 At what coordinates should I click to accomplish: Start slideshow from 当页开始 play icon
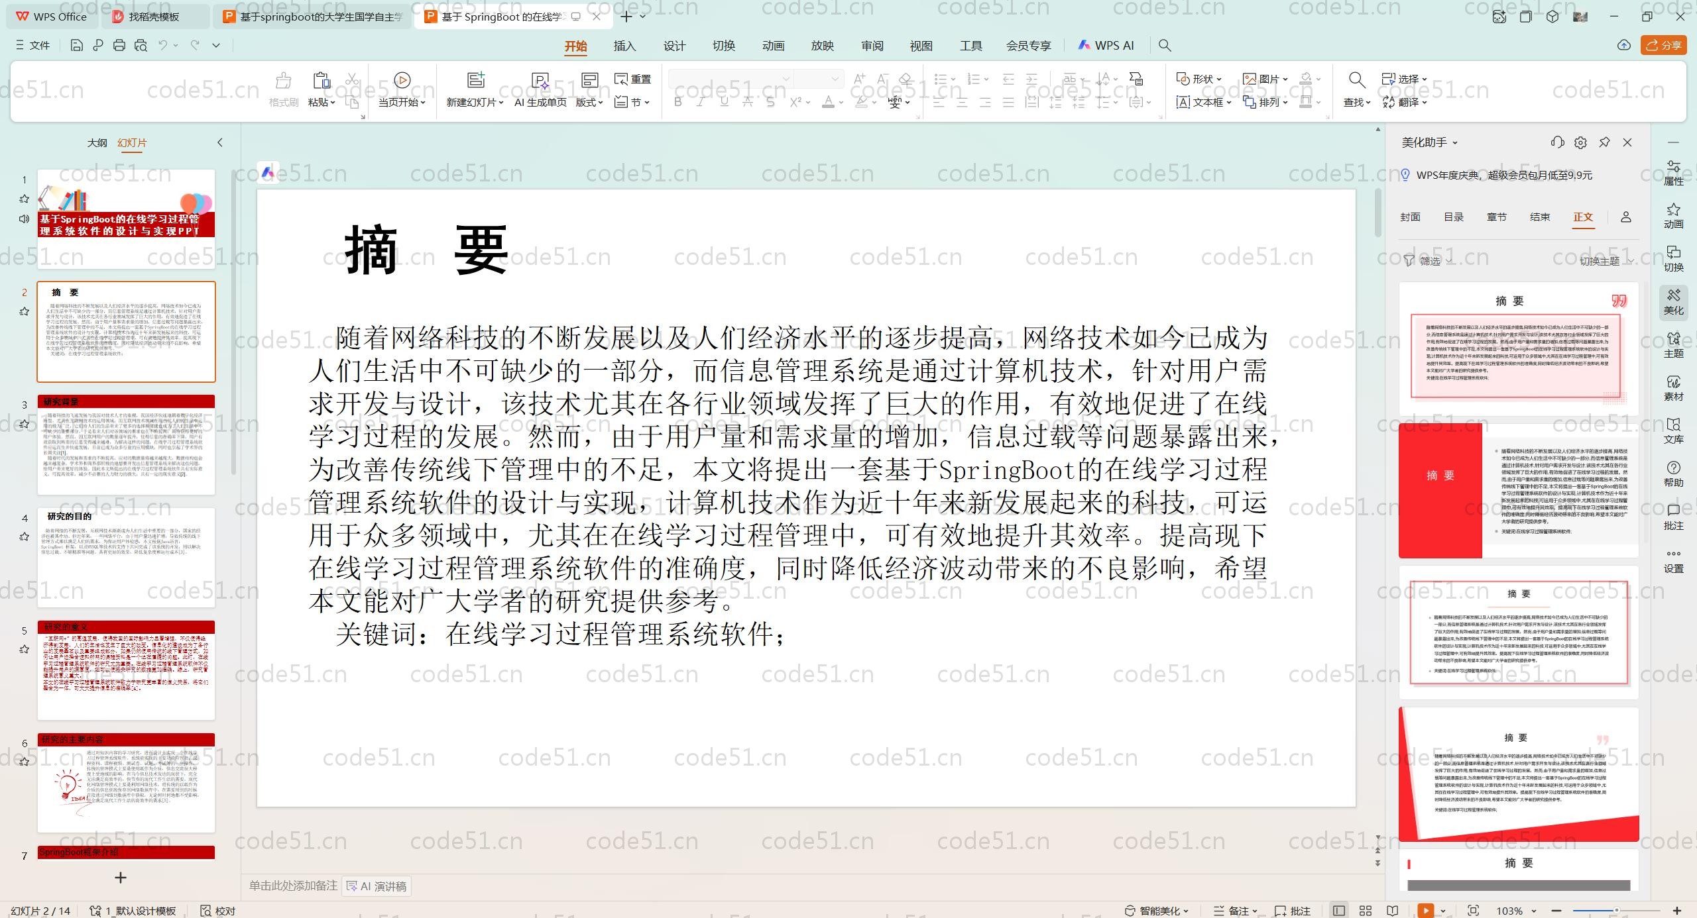402,80
